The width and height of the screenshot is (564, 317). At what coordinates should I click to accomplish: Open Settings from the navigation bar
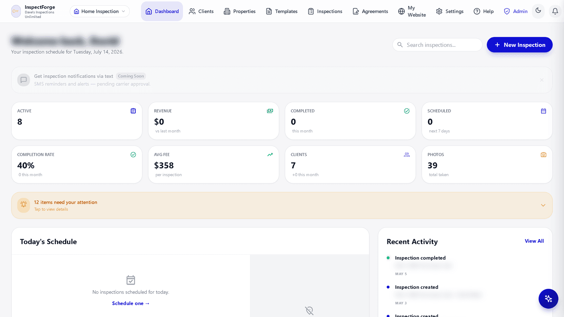tap(450, 11)
